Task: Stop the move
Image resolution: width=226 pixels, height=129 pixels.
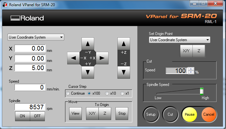Action: click(x=122, y=113)
